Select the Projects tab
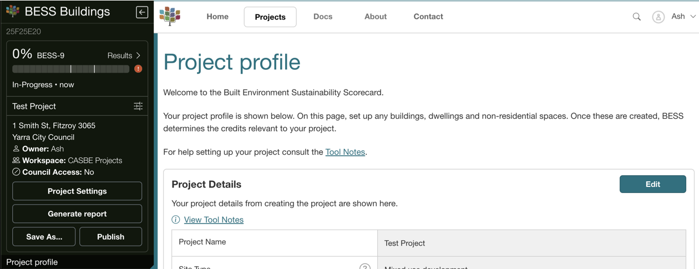The width and height of the screenshot is (699, 269). click(270, 17)
